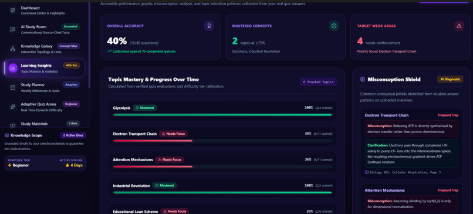Click the Adaptive Tier Beginner status box
The image size is (473, 214).
coord(45,163)
